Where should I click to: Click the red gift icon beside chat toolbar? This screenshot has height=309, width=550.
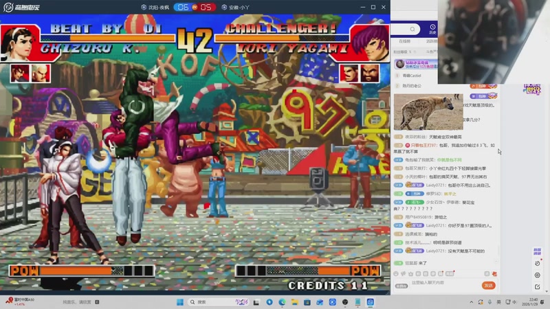coord(494,273)
